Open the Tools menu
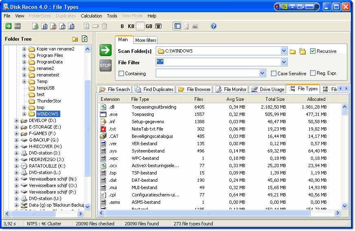 coord(112,16)
